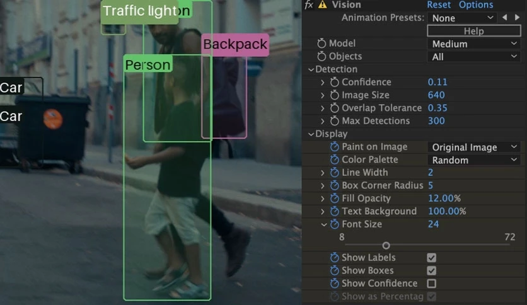Screen dimensions: 527x305
Task: Click the Backpack detection label
Action: pyautogui.click(x=235, y=44)
